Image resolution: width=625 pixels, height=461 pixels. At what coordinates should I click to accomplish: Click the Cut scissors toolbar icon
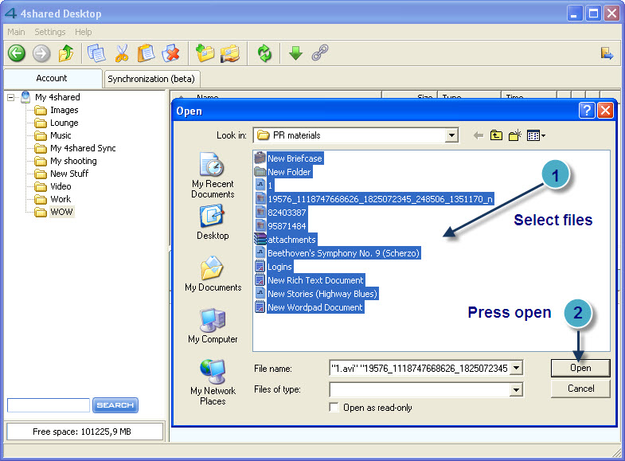click(122, 53)
